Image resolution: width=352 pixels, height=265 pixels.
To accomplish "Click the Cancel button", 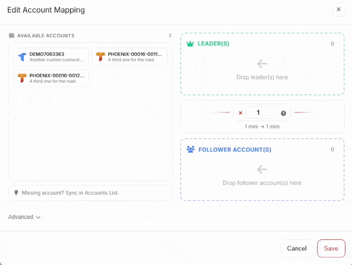I will pyautogui.click(x=297, y=248).
